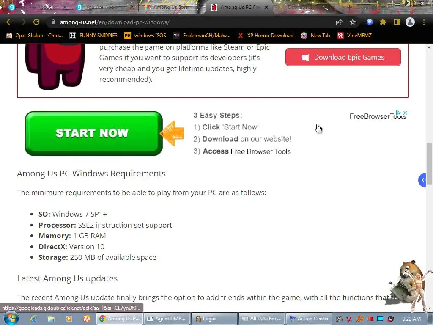
Task: Click 'Processor: SSE2 instruction set support'
Action: [x=105, y=225]
